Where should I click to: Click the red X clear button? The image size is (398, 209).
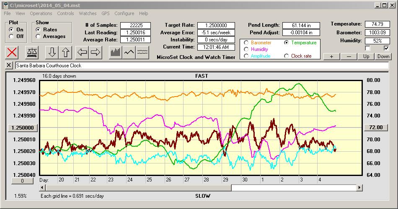pyautogui.click(x=13, y=52)
